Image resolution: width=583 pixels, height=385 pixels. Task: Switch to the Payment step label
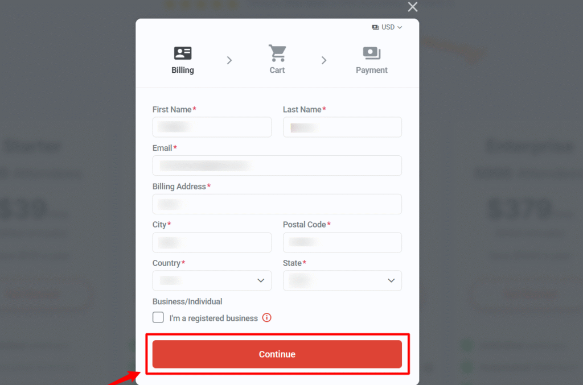[x=371, y=70]
